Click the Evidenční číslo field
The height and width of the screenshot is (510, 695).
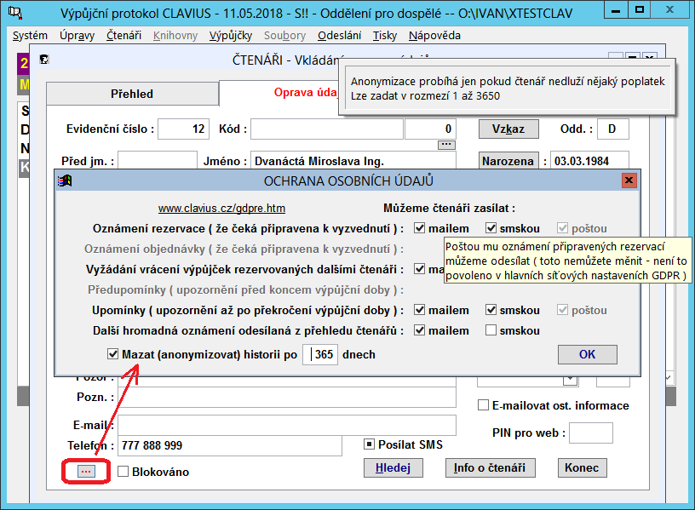click(x=183, y=129)
